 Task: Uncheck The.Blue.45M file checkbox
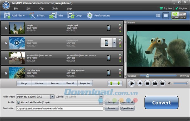point(6,73)
